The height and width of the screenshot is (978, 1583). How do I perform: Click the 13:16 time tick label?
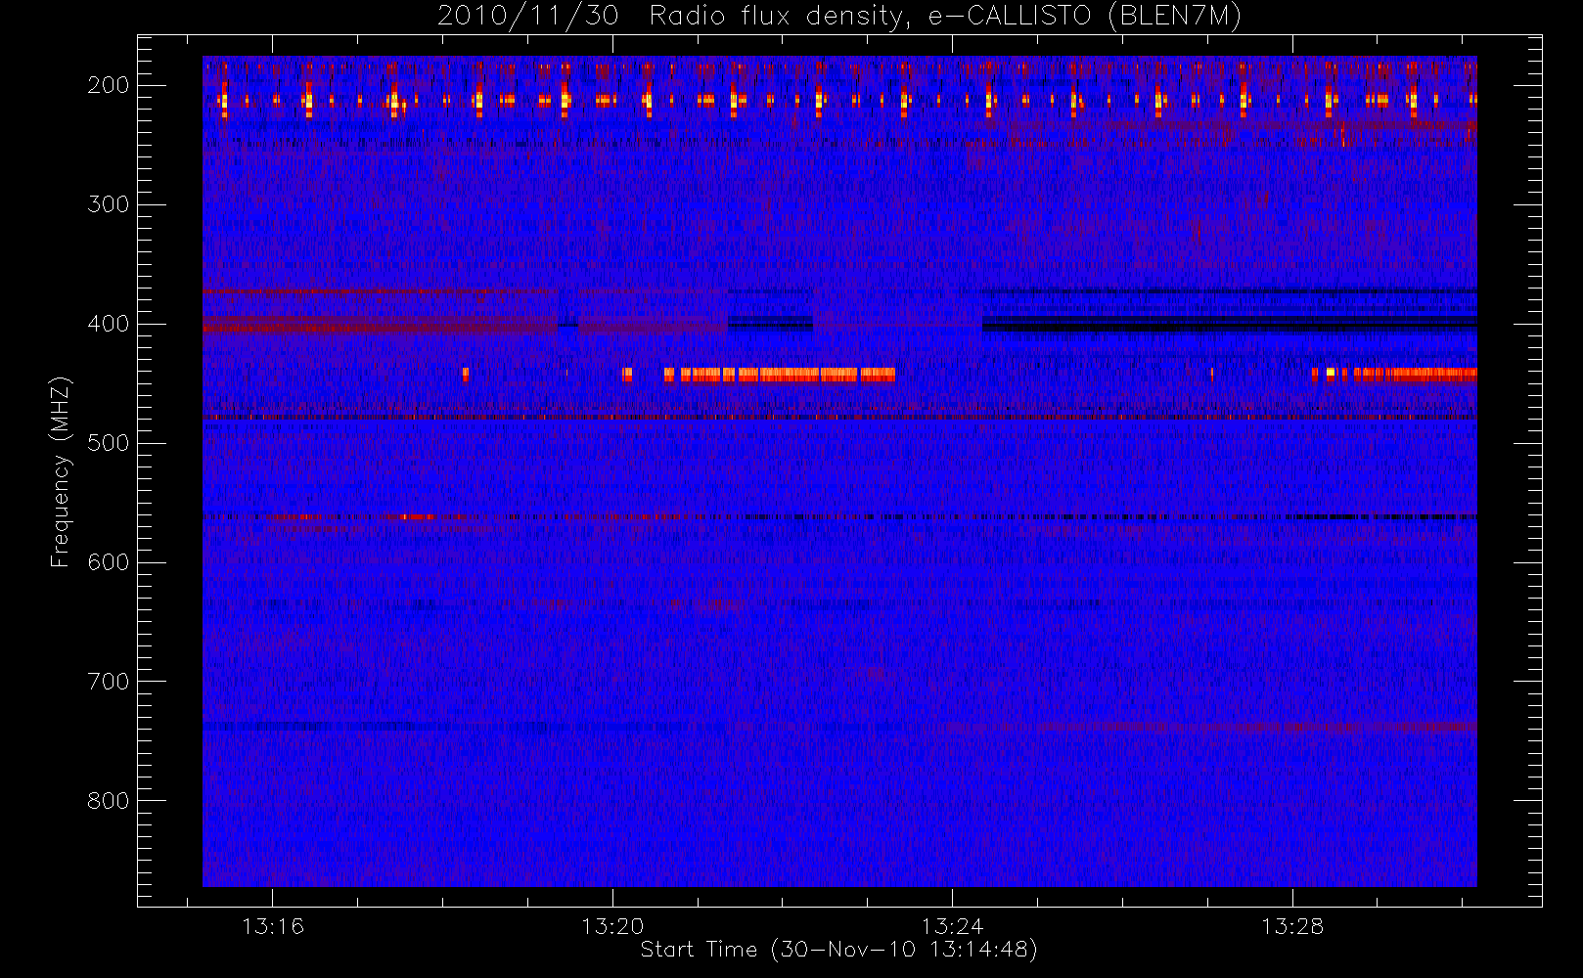273,926
